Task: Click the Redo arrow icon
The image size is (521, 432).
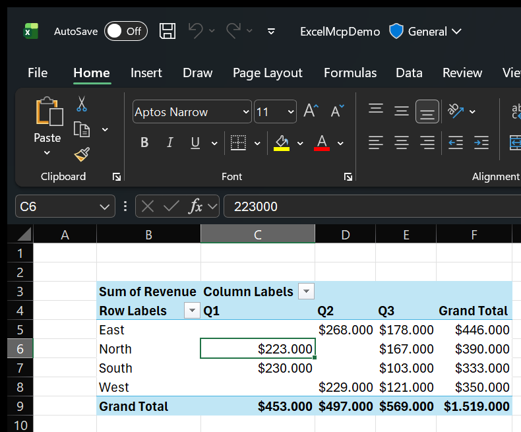Action: point(233,31)
